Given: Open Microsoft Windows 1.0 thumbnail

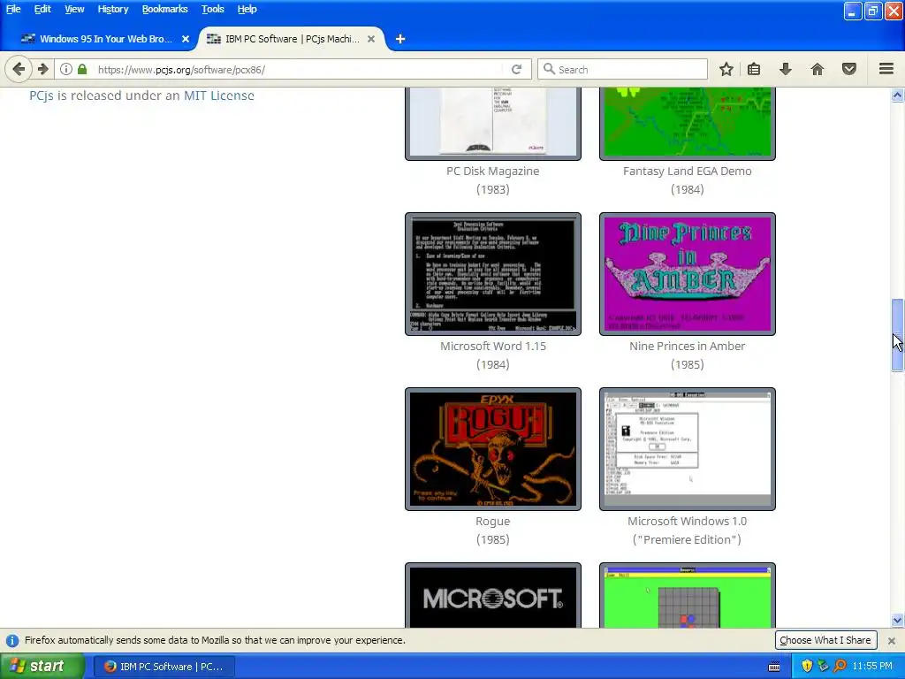Looking at the screenshot, I should (x=688, y=449).
